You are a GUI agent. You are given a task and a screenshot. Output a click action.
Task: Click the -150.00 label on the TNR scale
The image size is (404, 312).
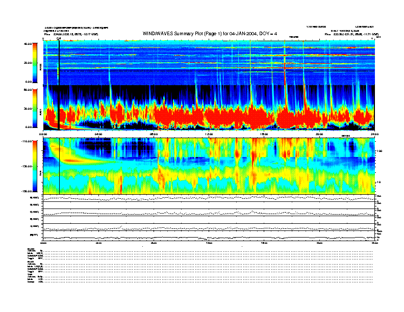(27, 191)
